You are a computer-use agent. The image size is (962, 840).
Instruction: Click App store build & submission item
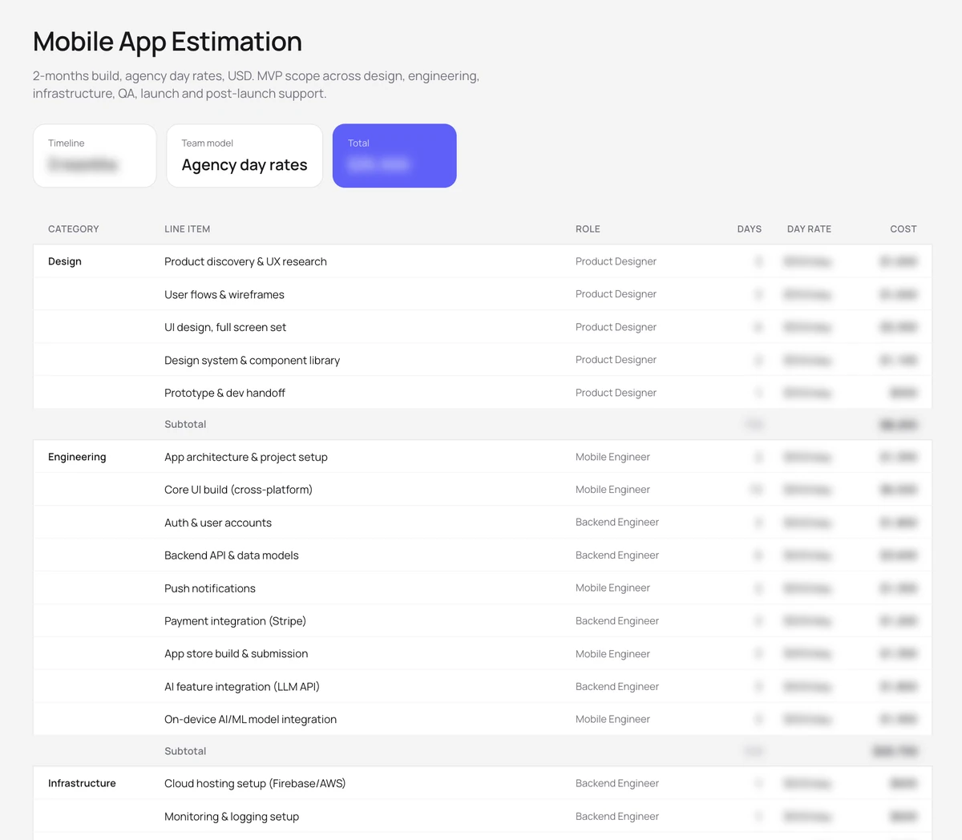(x=236, y=654)
